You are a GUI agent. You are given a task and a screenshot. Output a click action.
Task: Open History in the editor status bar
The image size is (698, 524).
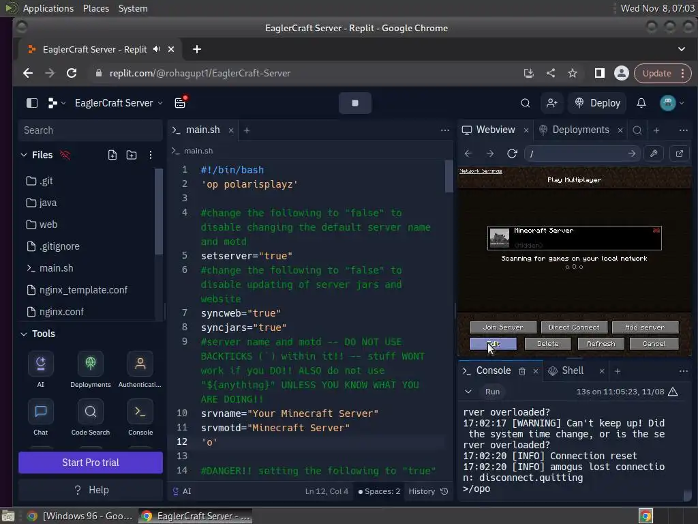point(428,491)
